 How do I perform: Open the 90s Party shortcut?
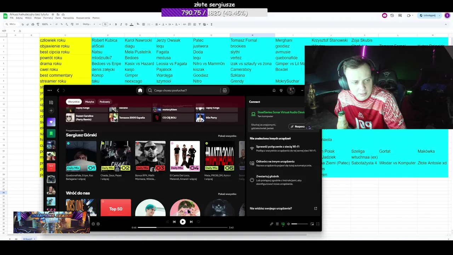217,118
